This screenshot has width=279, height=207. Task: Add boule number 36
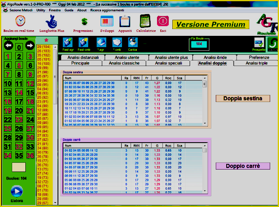(x=30, y=155)
